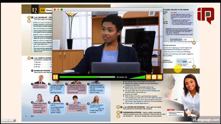Play the Rhythm and Intonation audio icon
The height and width of the screenshot is (124, 221).
point(118,107)
